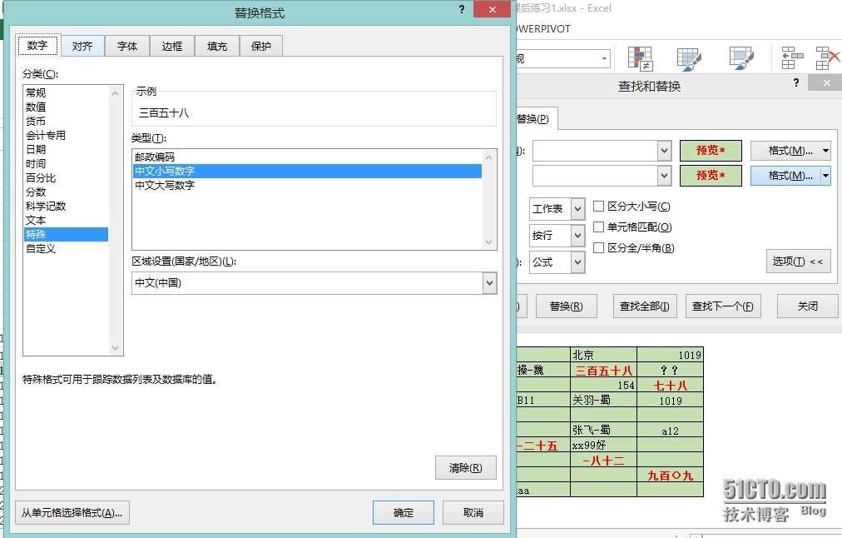Switch to the 数字 tab
This screenshot has height=538, width=842.
(x=37, y=45)
